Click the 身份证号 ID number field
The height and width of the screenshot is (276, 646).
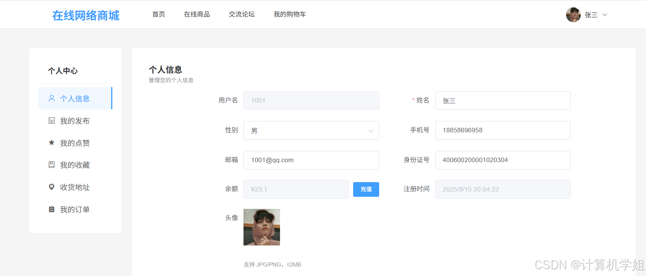point(503,160)
